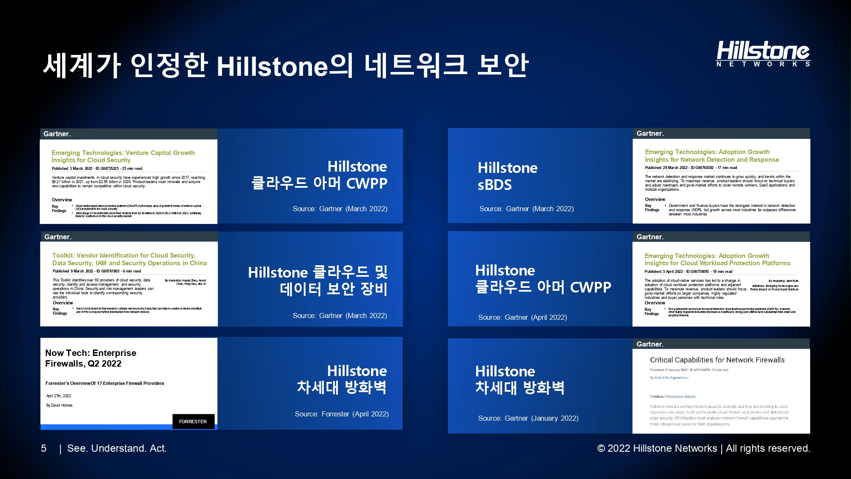Click 'Source: Forrester (April 2022)' text

(x=342, y=414)
